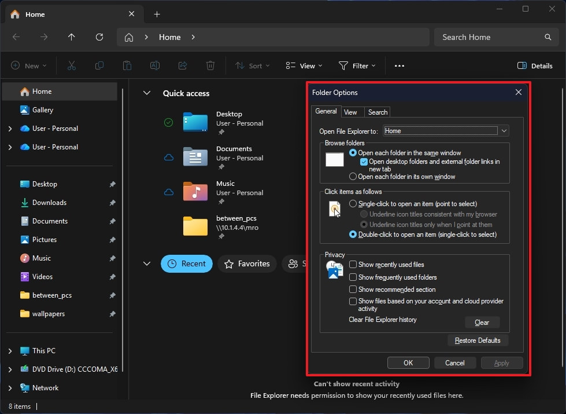This screenshot has height=414, width=566.
Task: Click the Clear history button
Action: click(x=482, y=322)
